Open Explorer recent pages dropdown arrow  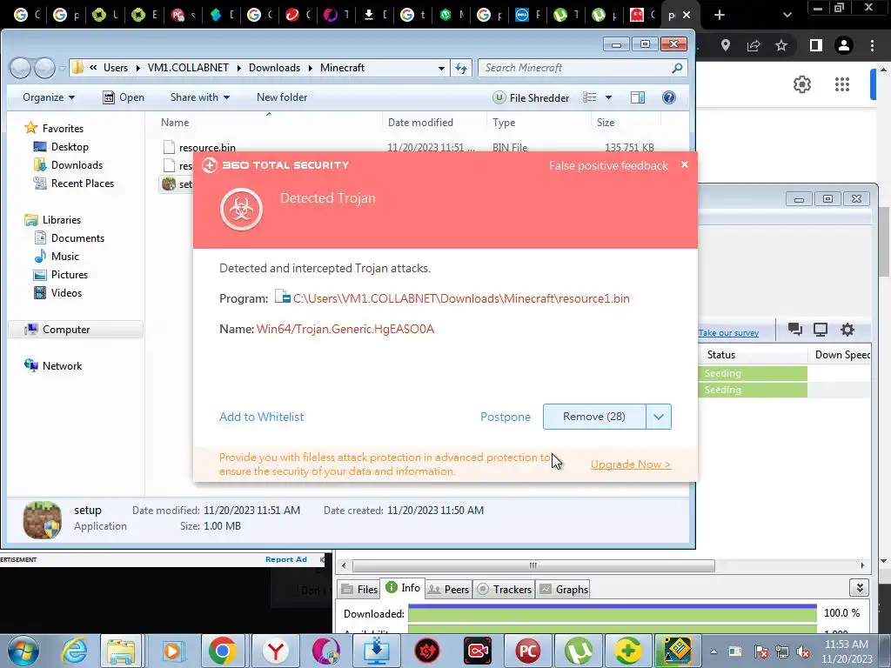tap(62, 69)
